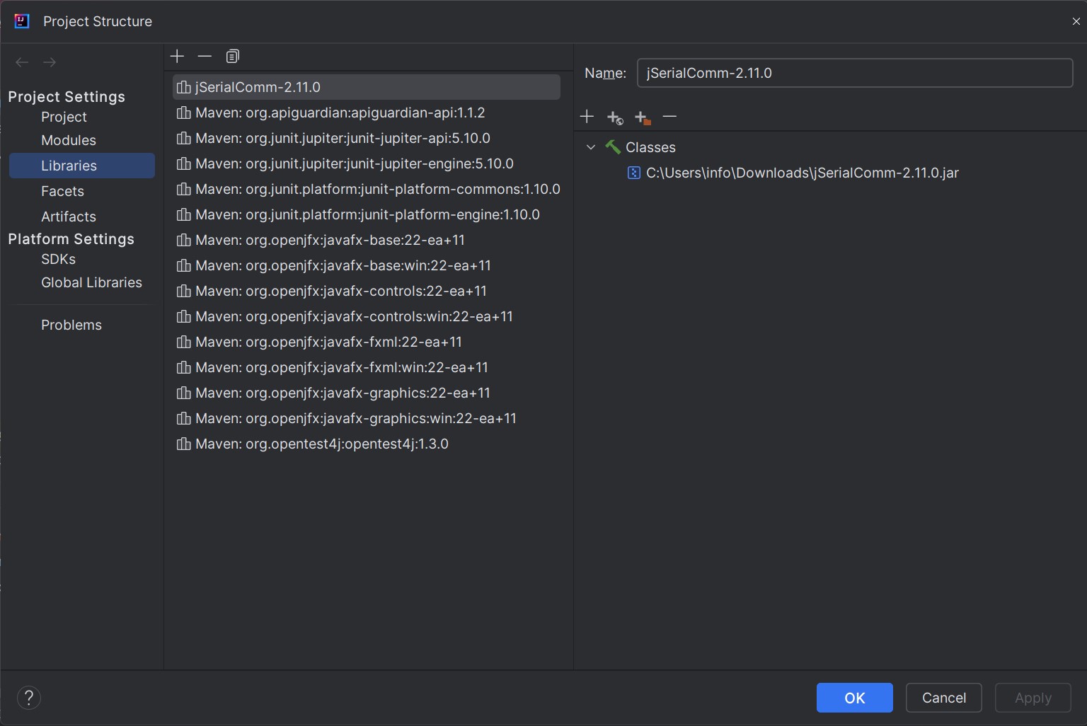Viewport: 1087px width, 726px height.
Task: Go to Global Libraries section
Action: pos(91,282)
